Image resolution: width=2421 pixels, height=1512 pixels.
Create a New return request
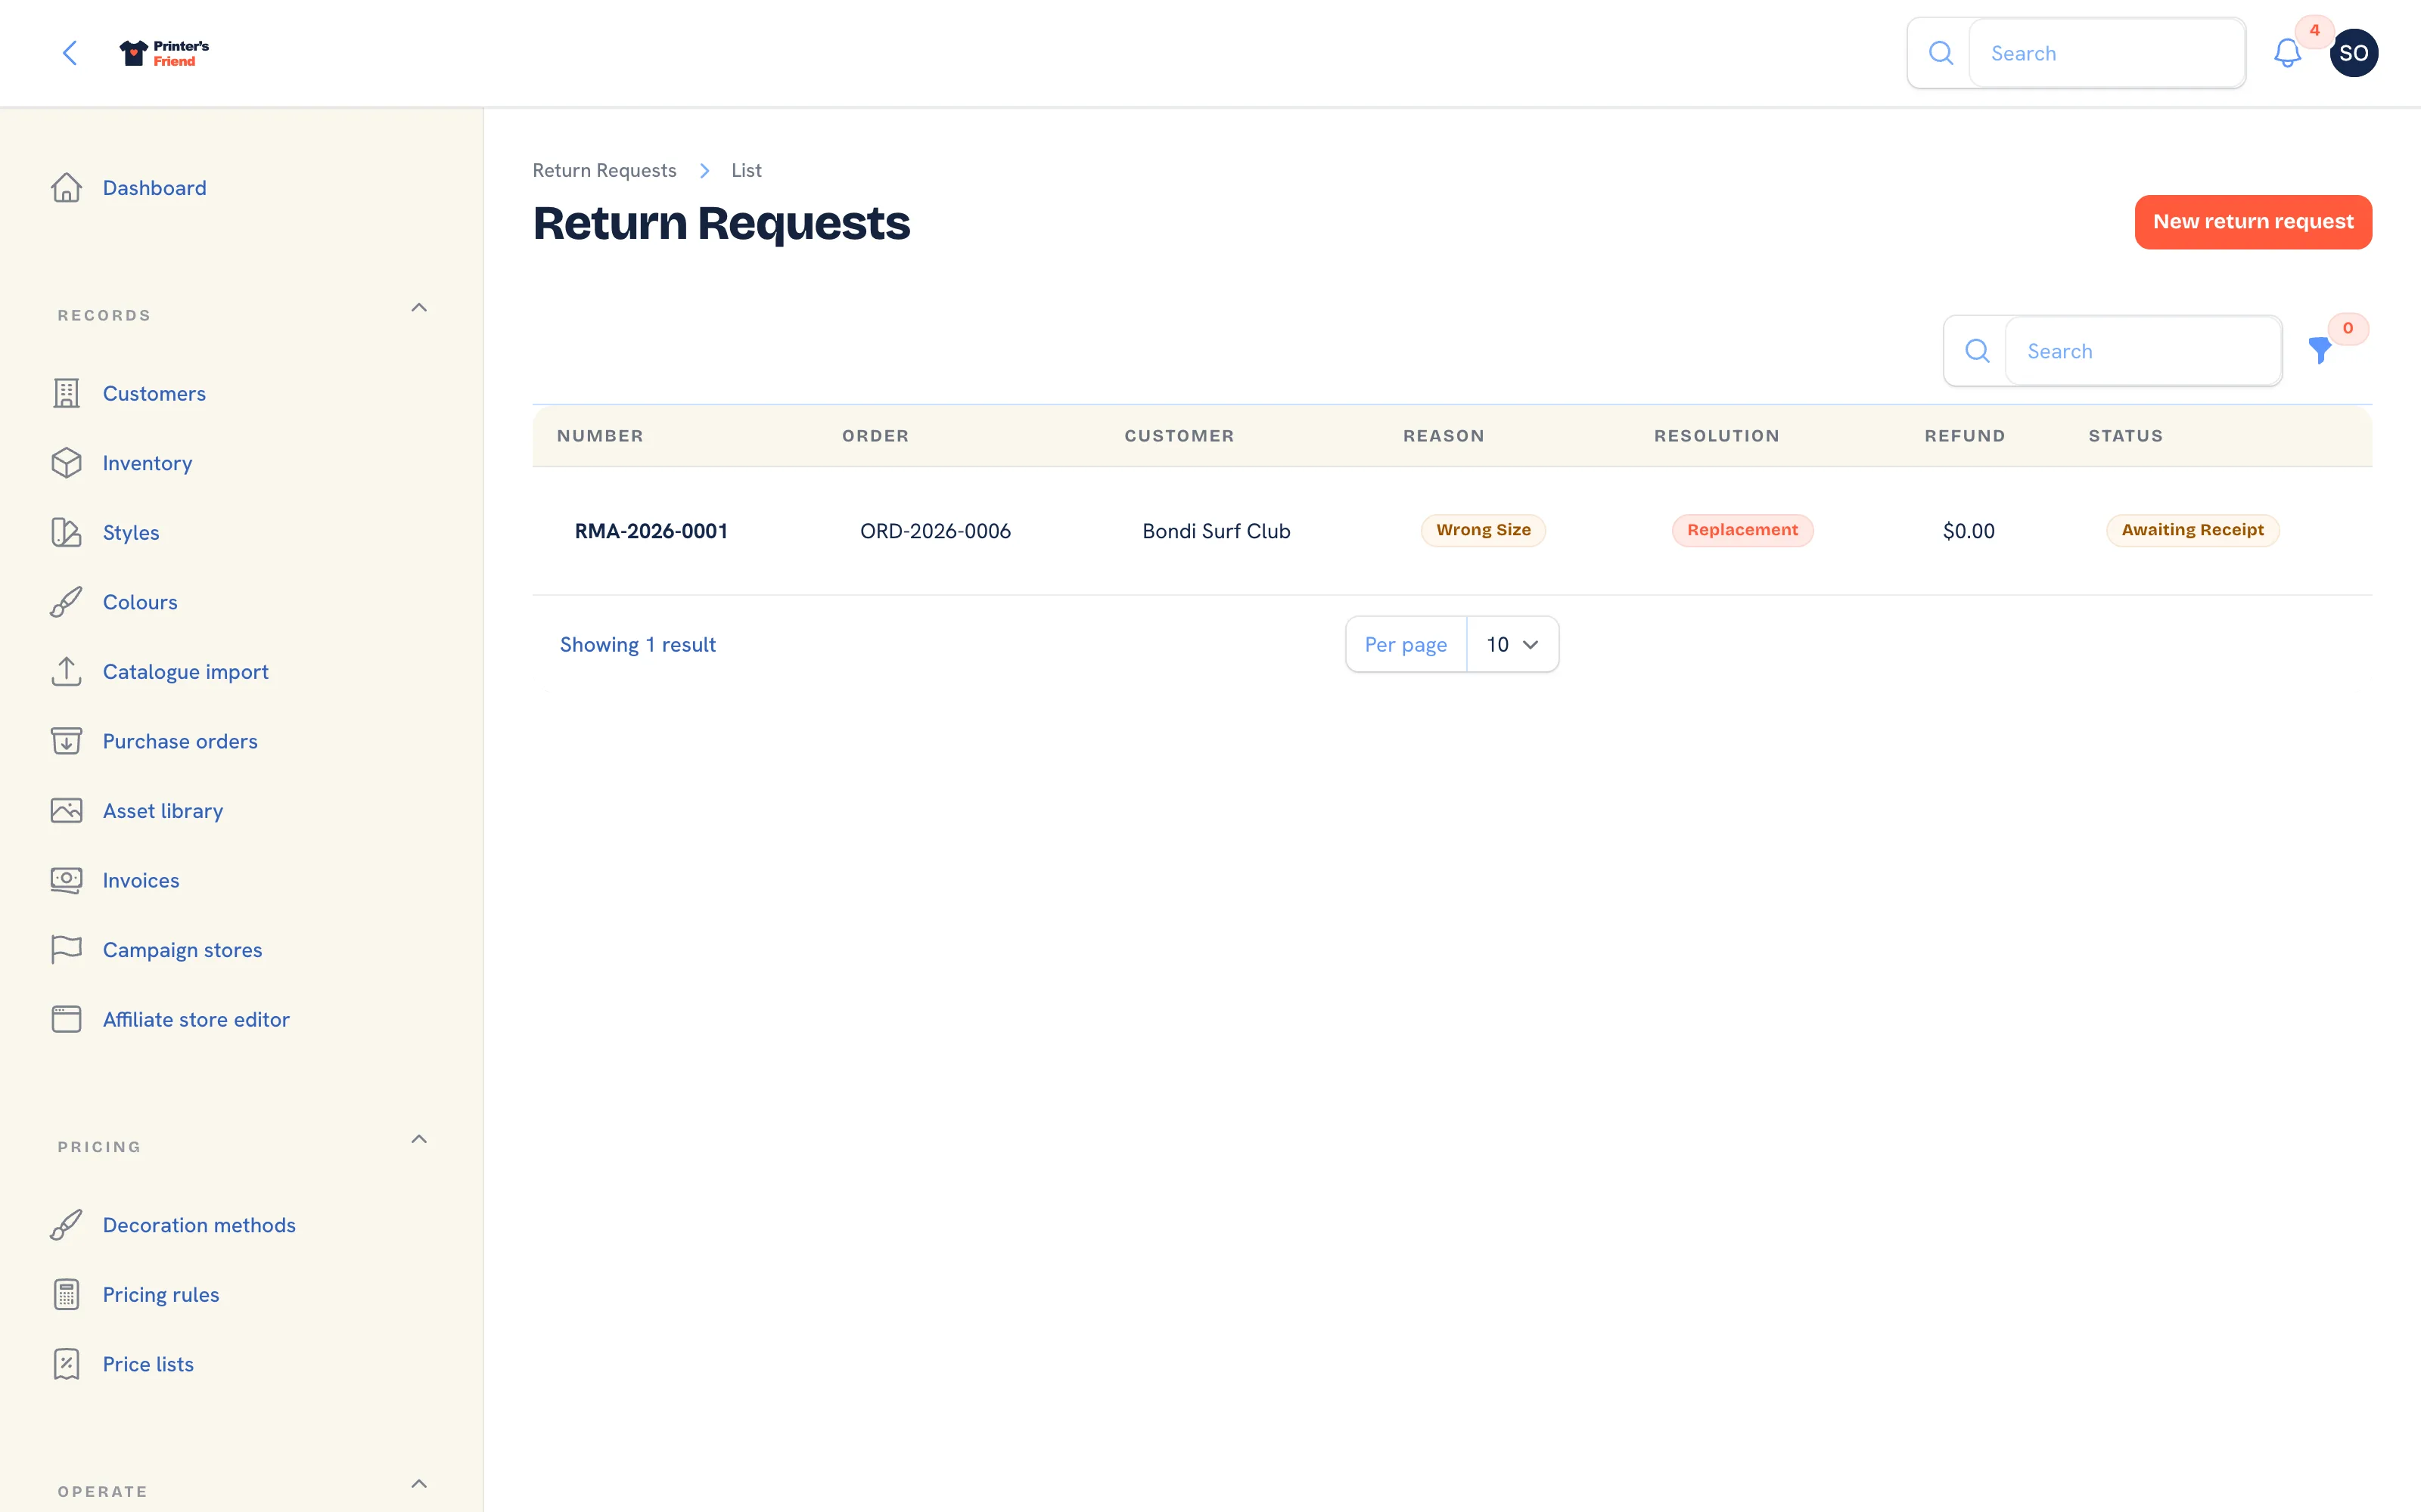(x=2253, y=222)
